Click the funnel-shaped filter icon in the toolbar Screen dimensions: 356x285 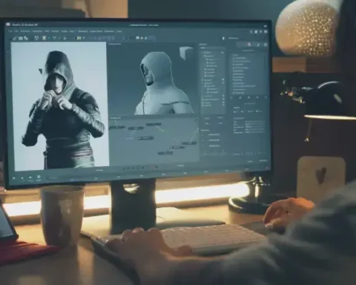(x=54, y=38)
